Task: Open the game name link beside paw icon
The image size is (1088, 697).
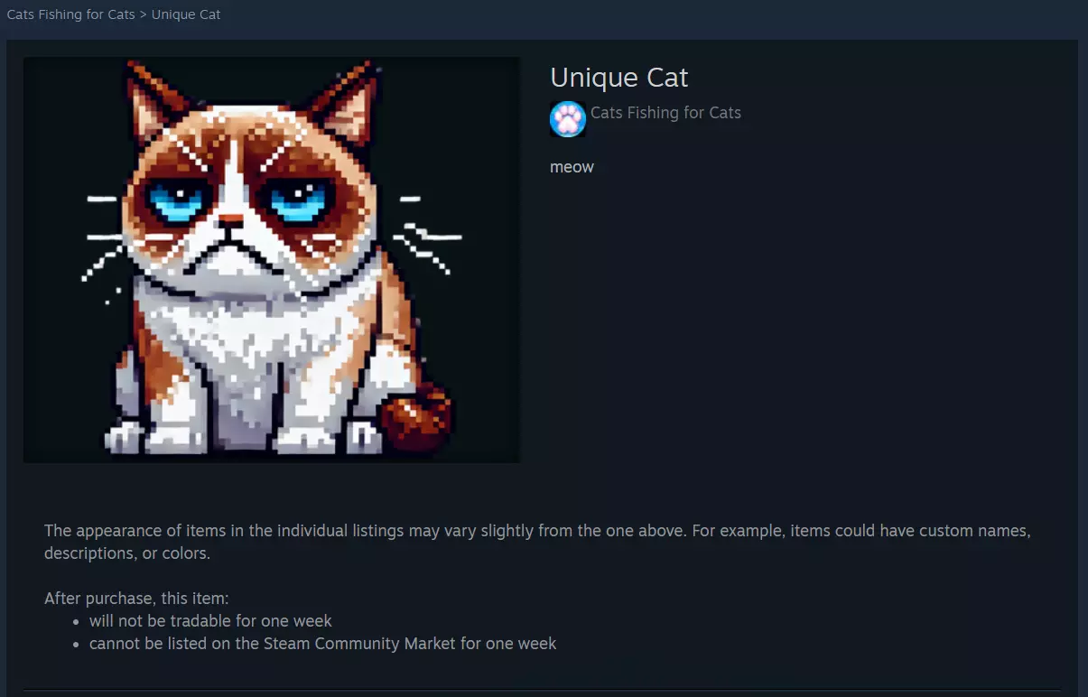Action: point(665,113)
